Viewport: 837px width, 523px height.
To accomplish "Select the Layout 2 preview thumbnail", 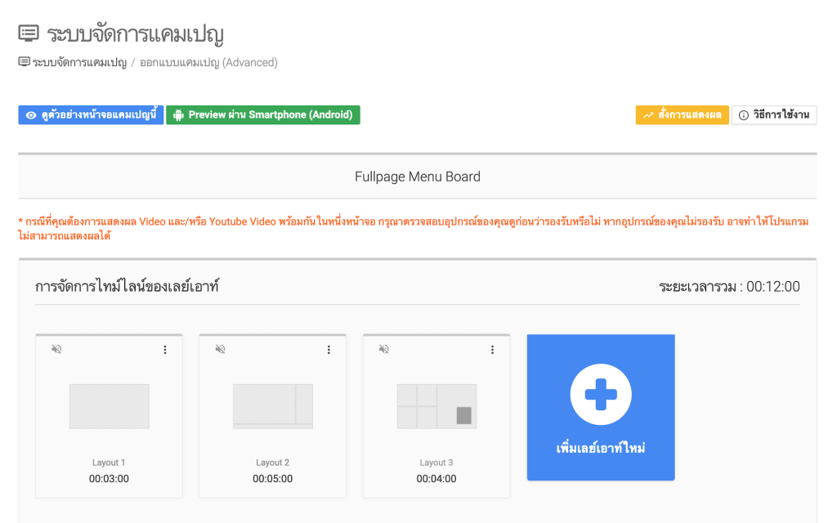I will pos(272,406).
